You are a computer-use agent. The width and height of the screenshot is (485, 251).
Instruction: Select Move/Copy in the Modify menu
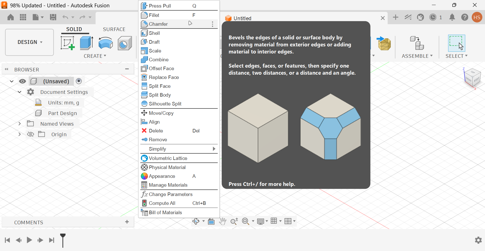tap(179, 113)
